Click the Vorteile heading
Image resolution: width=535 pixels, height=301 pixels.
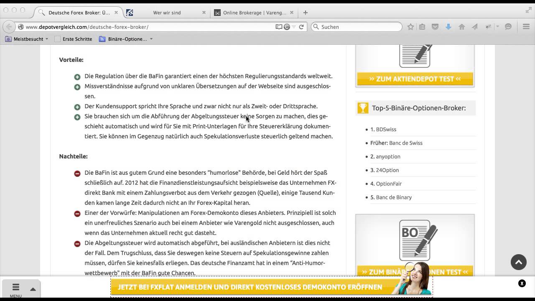(71, 60)
